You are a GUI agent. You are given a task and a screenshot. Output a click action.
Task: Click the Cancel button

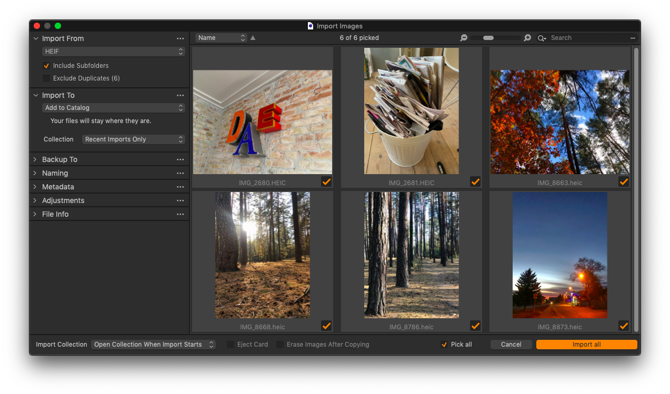pos(511,345)
